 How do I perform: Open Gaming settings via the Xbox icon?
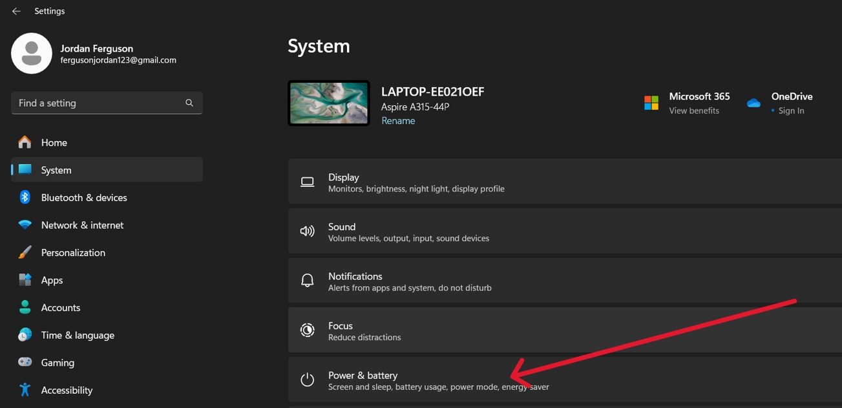(25, 362)
